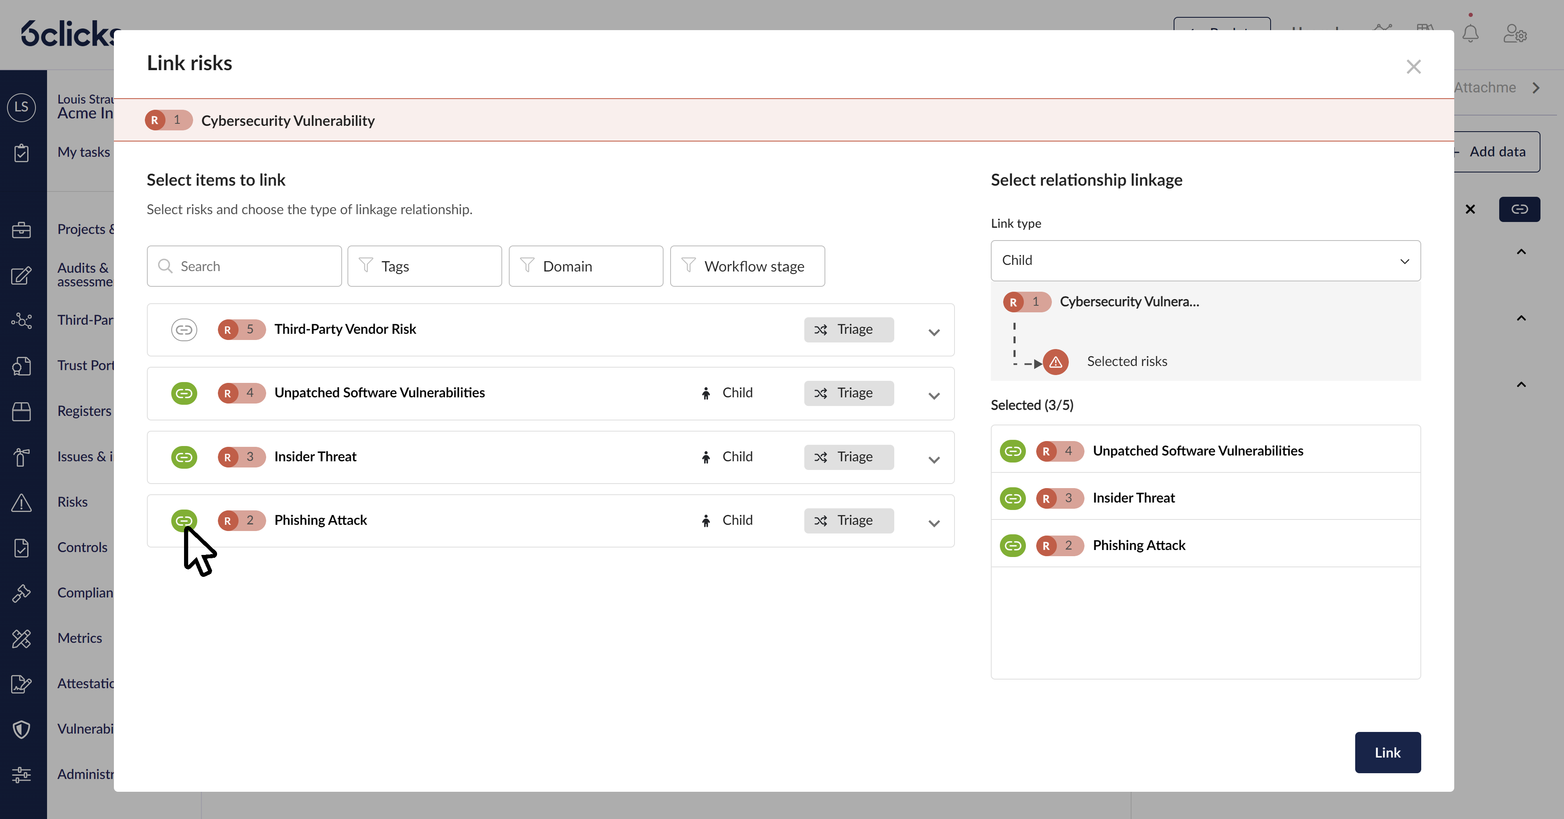The height and width of the screenshot is (819, 1564).
Task: Click the Administration sliders icon
Action: pyautogui.click(x=21, y=775)
